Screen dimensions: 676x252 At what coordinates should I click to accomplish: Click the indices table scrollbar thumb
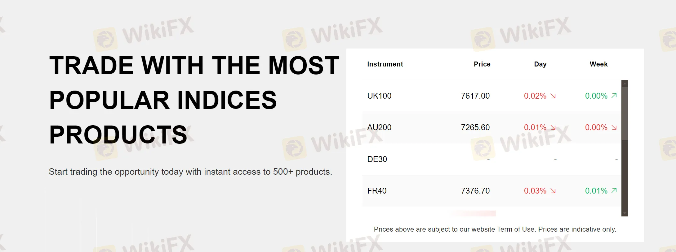pyautogui.click(x=625, y=113)
